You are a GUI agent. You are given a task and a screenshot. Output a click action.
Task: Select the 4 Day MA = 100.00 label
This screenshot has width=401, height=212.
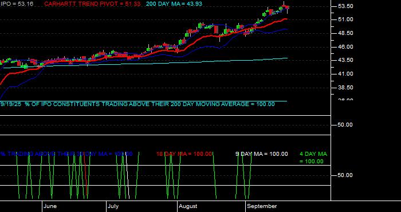click(313, 158)
